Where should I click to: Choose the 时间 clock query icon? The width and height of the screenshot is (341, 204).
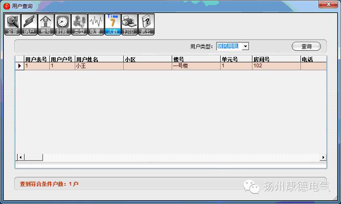(x=63, y=24)
